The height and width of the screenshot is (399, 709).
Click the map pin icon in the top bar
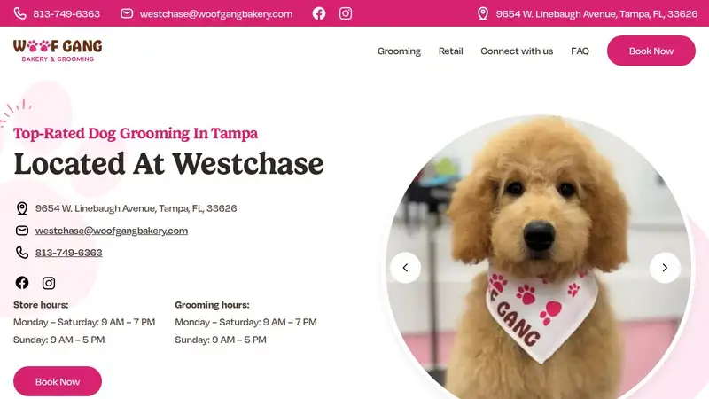pyautogui.click(x=483, y=13)
